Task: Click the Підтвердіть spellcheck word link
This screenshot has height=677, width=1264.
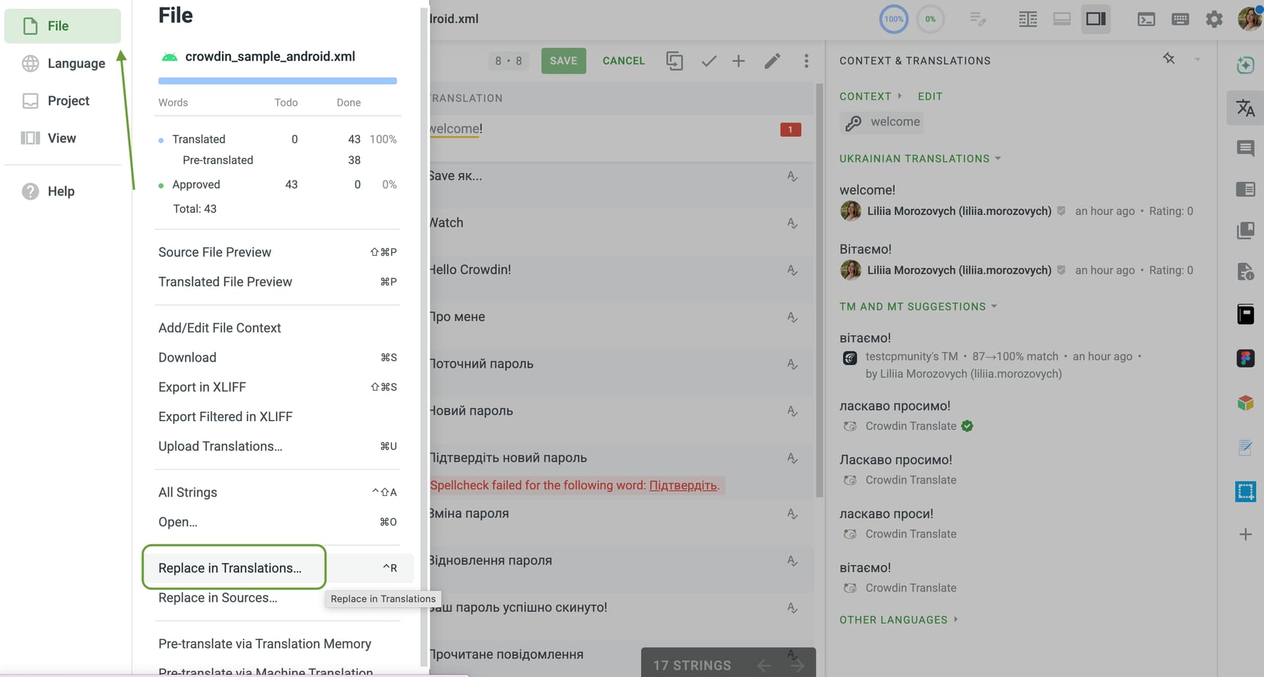Action: (x=683, y=486)
